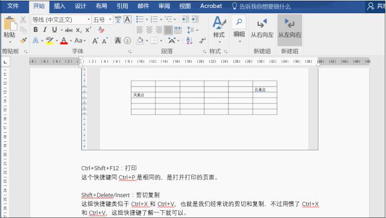Viewport: 386px width, 218px height.
Task: Open line spacing options
Action: click(192, 30)
